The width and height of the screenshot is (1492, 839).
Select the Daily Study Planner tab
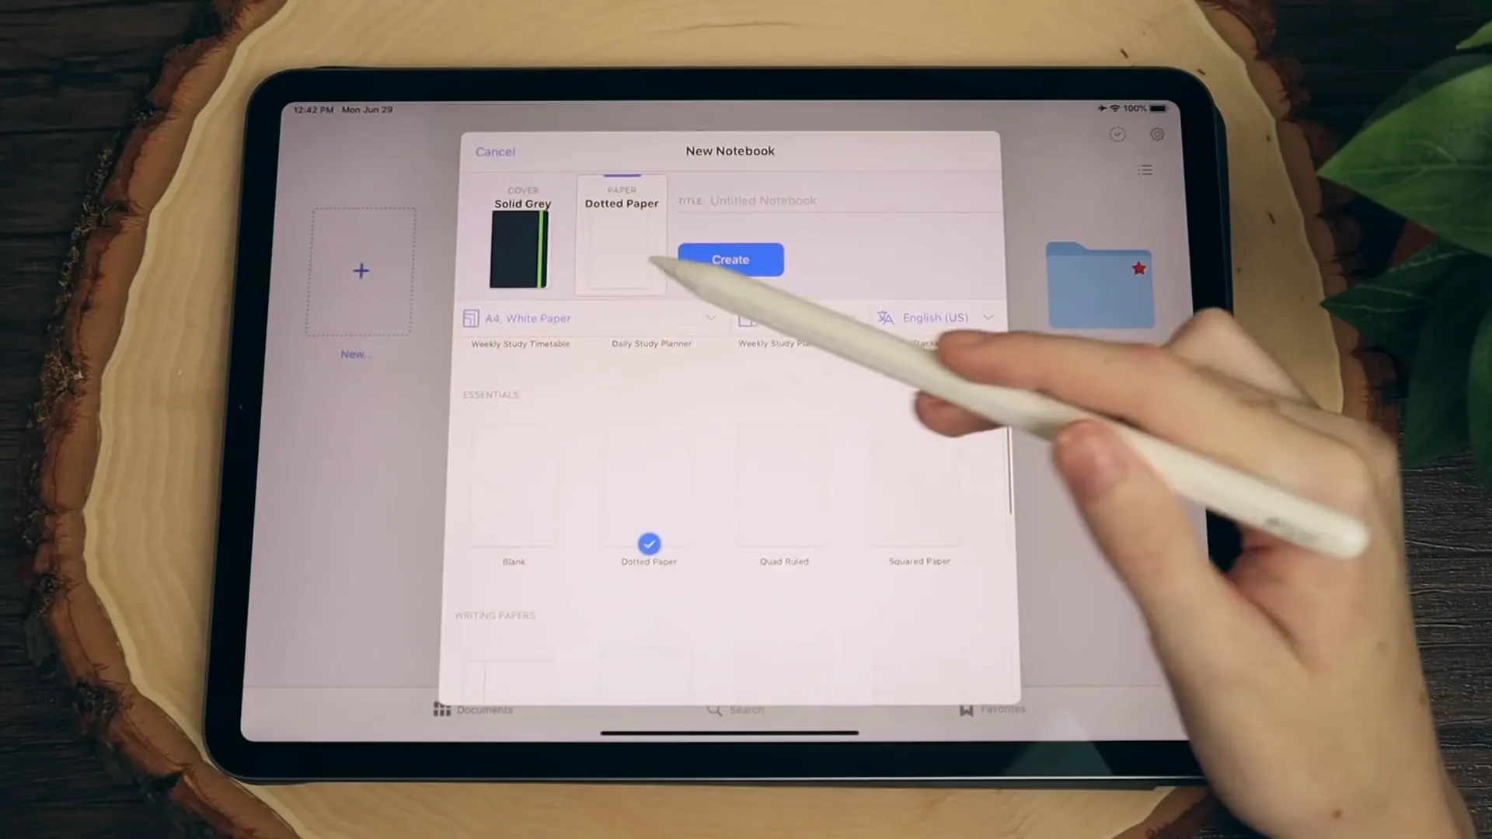(652, 342)
